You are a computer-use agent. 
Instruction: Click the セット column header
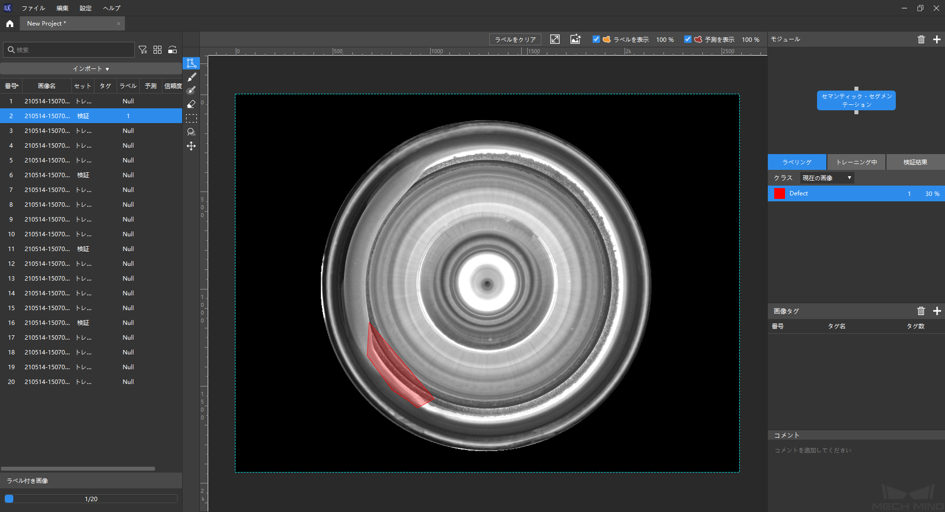coord(83,86)
